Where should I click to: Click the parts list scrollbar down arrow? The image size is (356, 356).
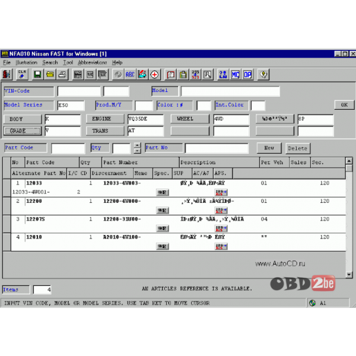click(349, 275)
